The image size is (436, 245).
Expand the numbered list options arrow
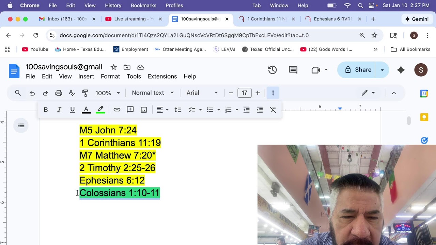pyautogui.click(x=237, y=110)
